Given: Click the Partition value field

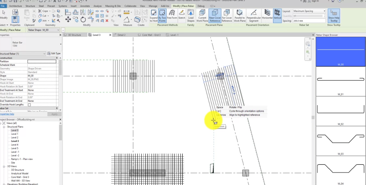Looking at the screenshot, I should click(42, 61).
